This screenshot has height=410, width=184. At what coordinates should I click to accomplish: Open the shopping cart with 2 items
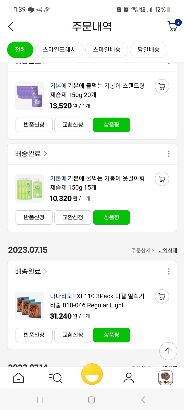point(172,26)
